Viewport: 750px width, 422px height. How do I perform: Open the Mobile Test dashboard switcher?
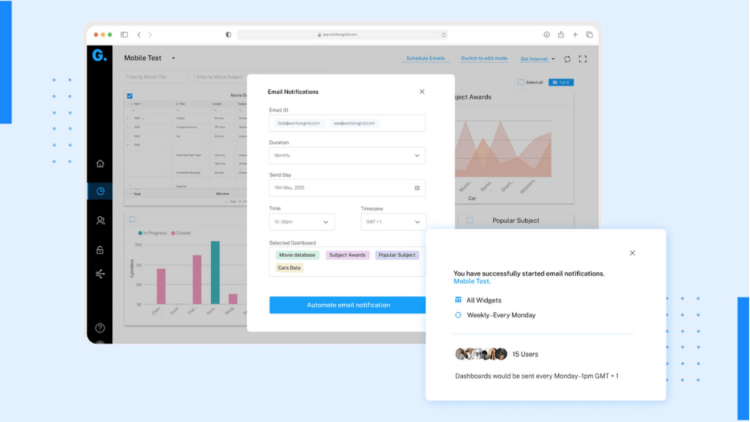click(x=147, y=58)
